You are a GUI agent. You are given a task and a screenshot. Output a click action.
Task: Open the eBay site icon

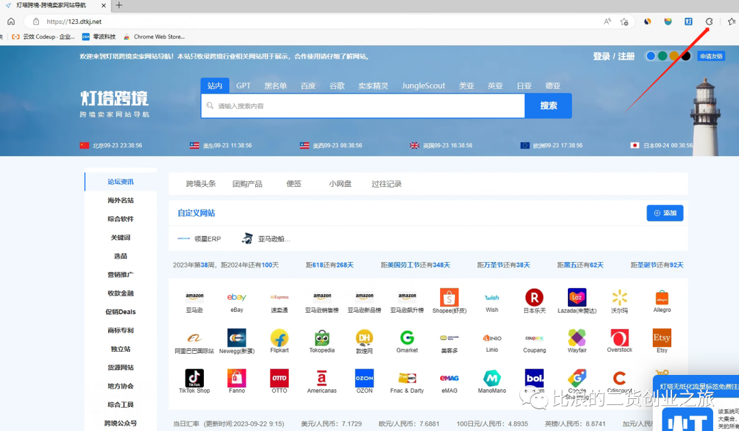(x=237, y=297)
